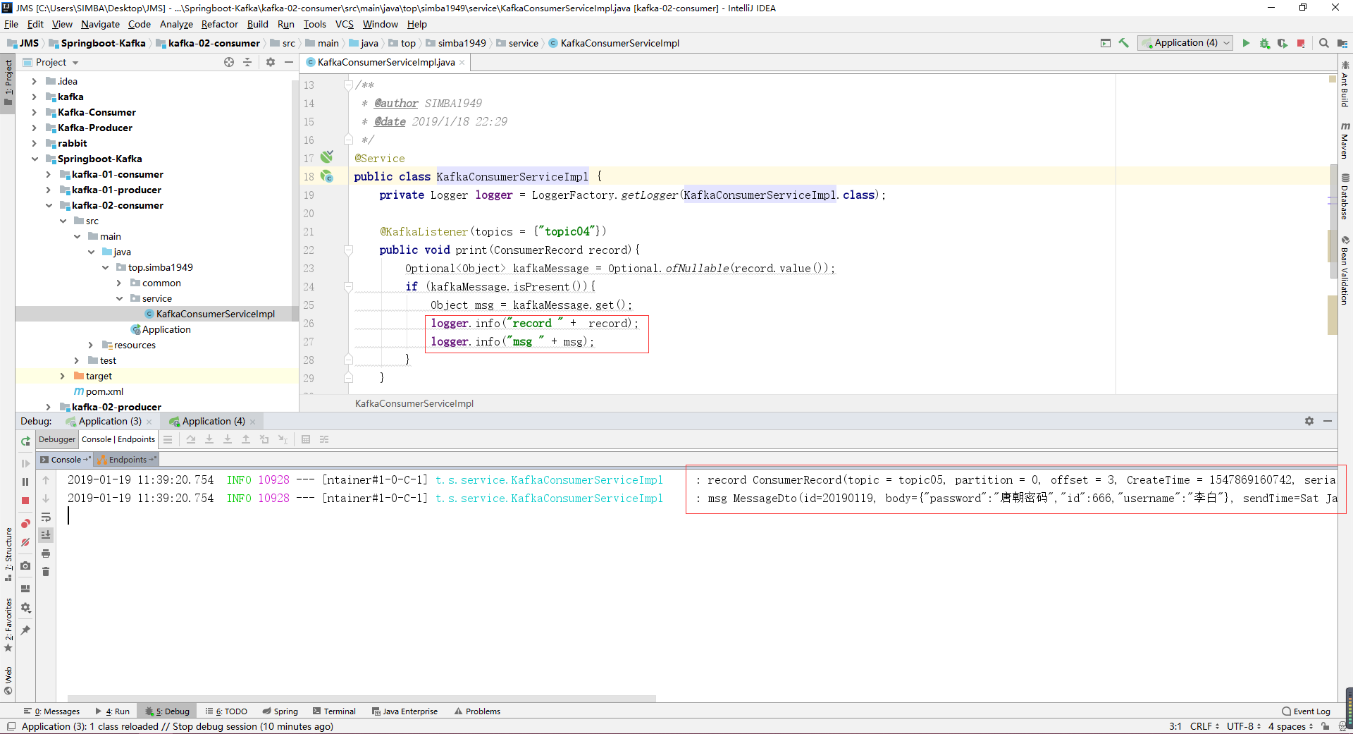Open Search Everywhere magnifier icon
Image resolution: width=1353 pixels, height=734 pixels.
click(1323, 43)
